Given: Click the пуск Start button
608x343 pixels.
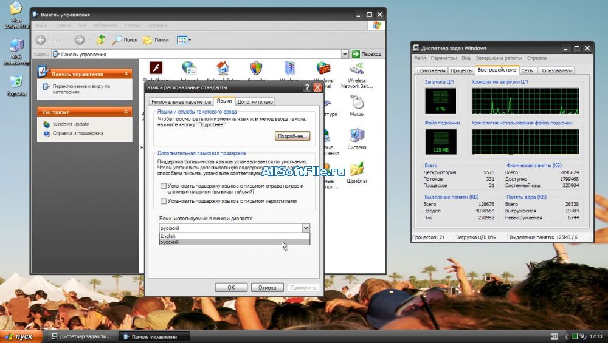Looking at the screenshot, I should [x=21, y=336].
